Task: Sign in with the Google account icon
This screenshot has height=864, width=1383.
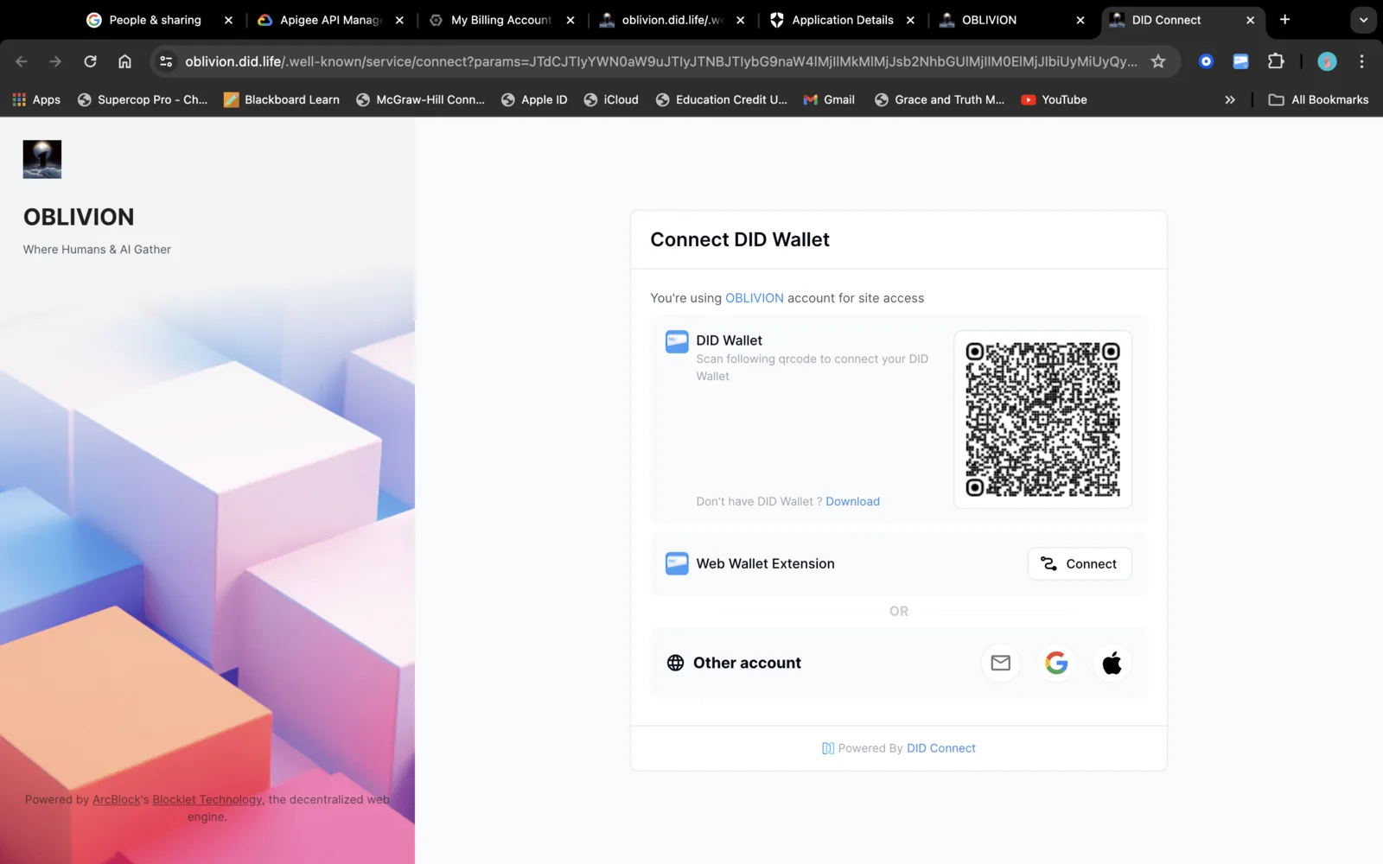Action: click(x=1056, y=663)
